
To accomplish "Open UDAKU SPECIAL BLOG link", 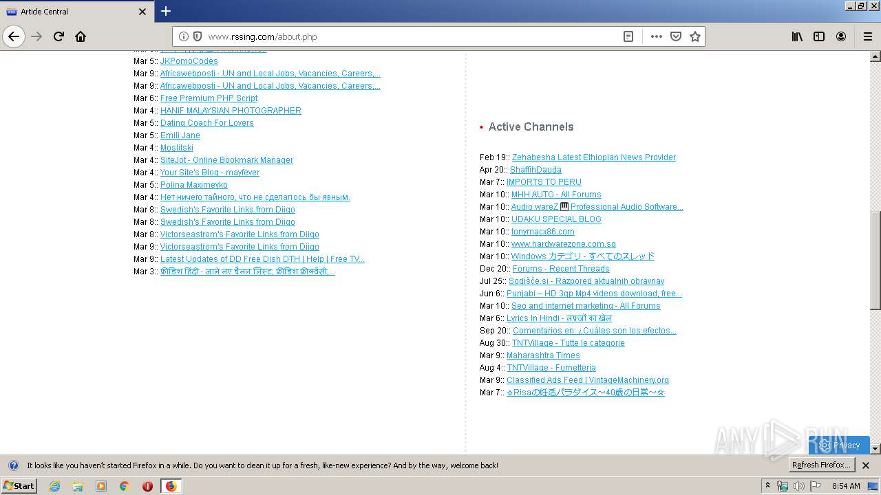I will pyautogui.click(x=556, y=219).
